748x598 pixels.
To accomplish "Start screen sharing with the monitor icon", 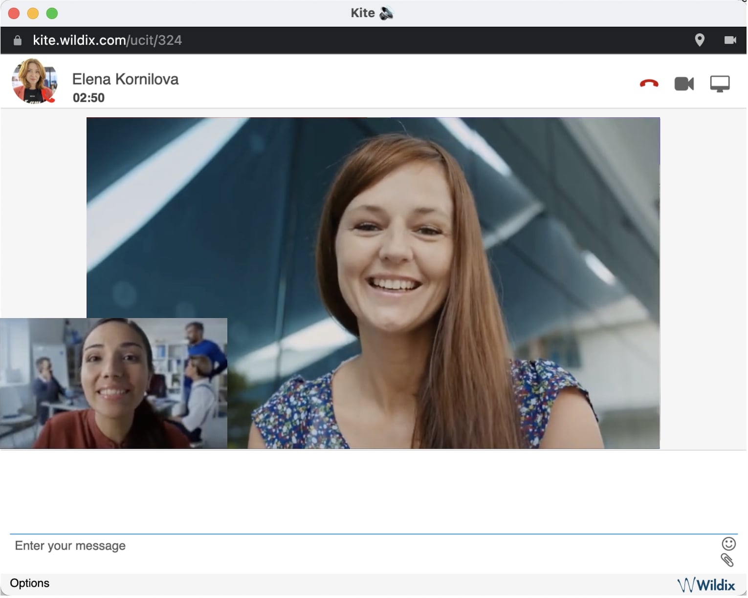I will (x=720, y=84).
